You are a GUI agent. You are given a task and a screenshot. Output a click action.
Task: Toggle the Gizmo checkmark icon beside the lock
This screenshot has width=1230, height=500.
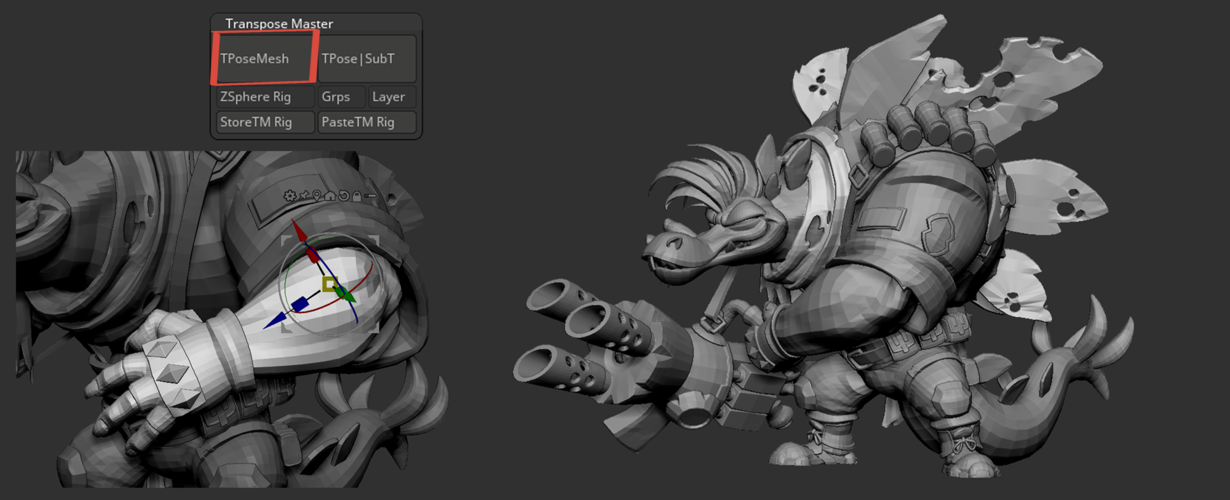(370, 196)
